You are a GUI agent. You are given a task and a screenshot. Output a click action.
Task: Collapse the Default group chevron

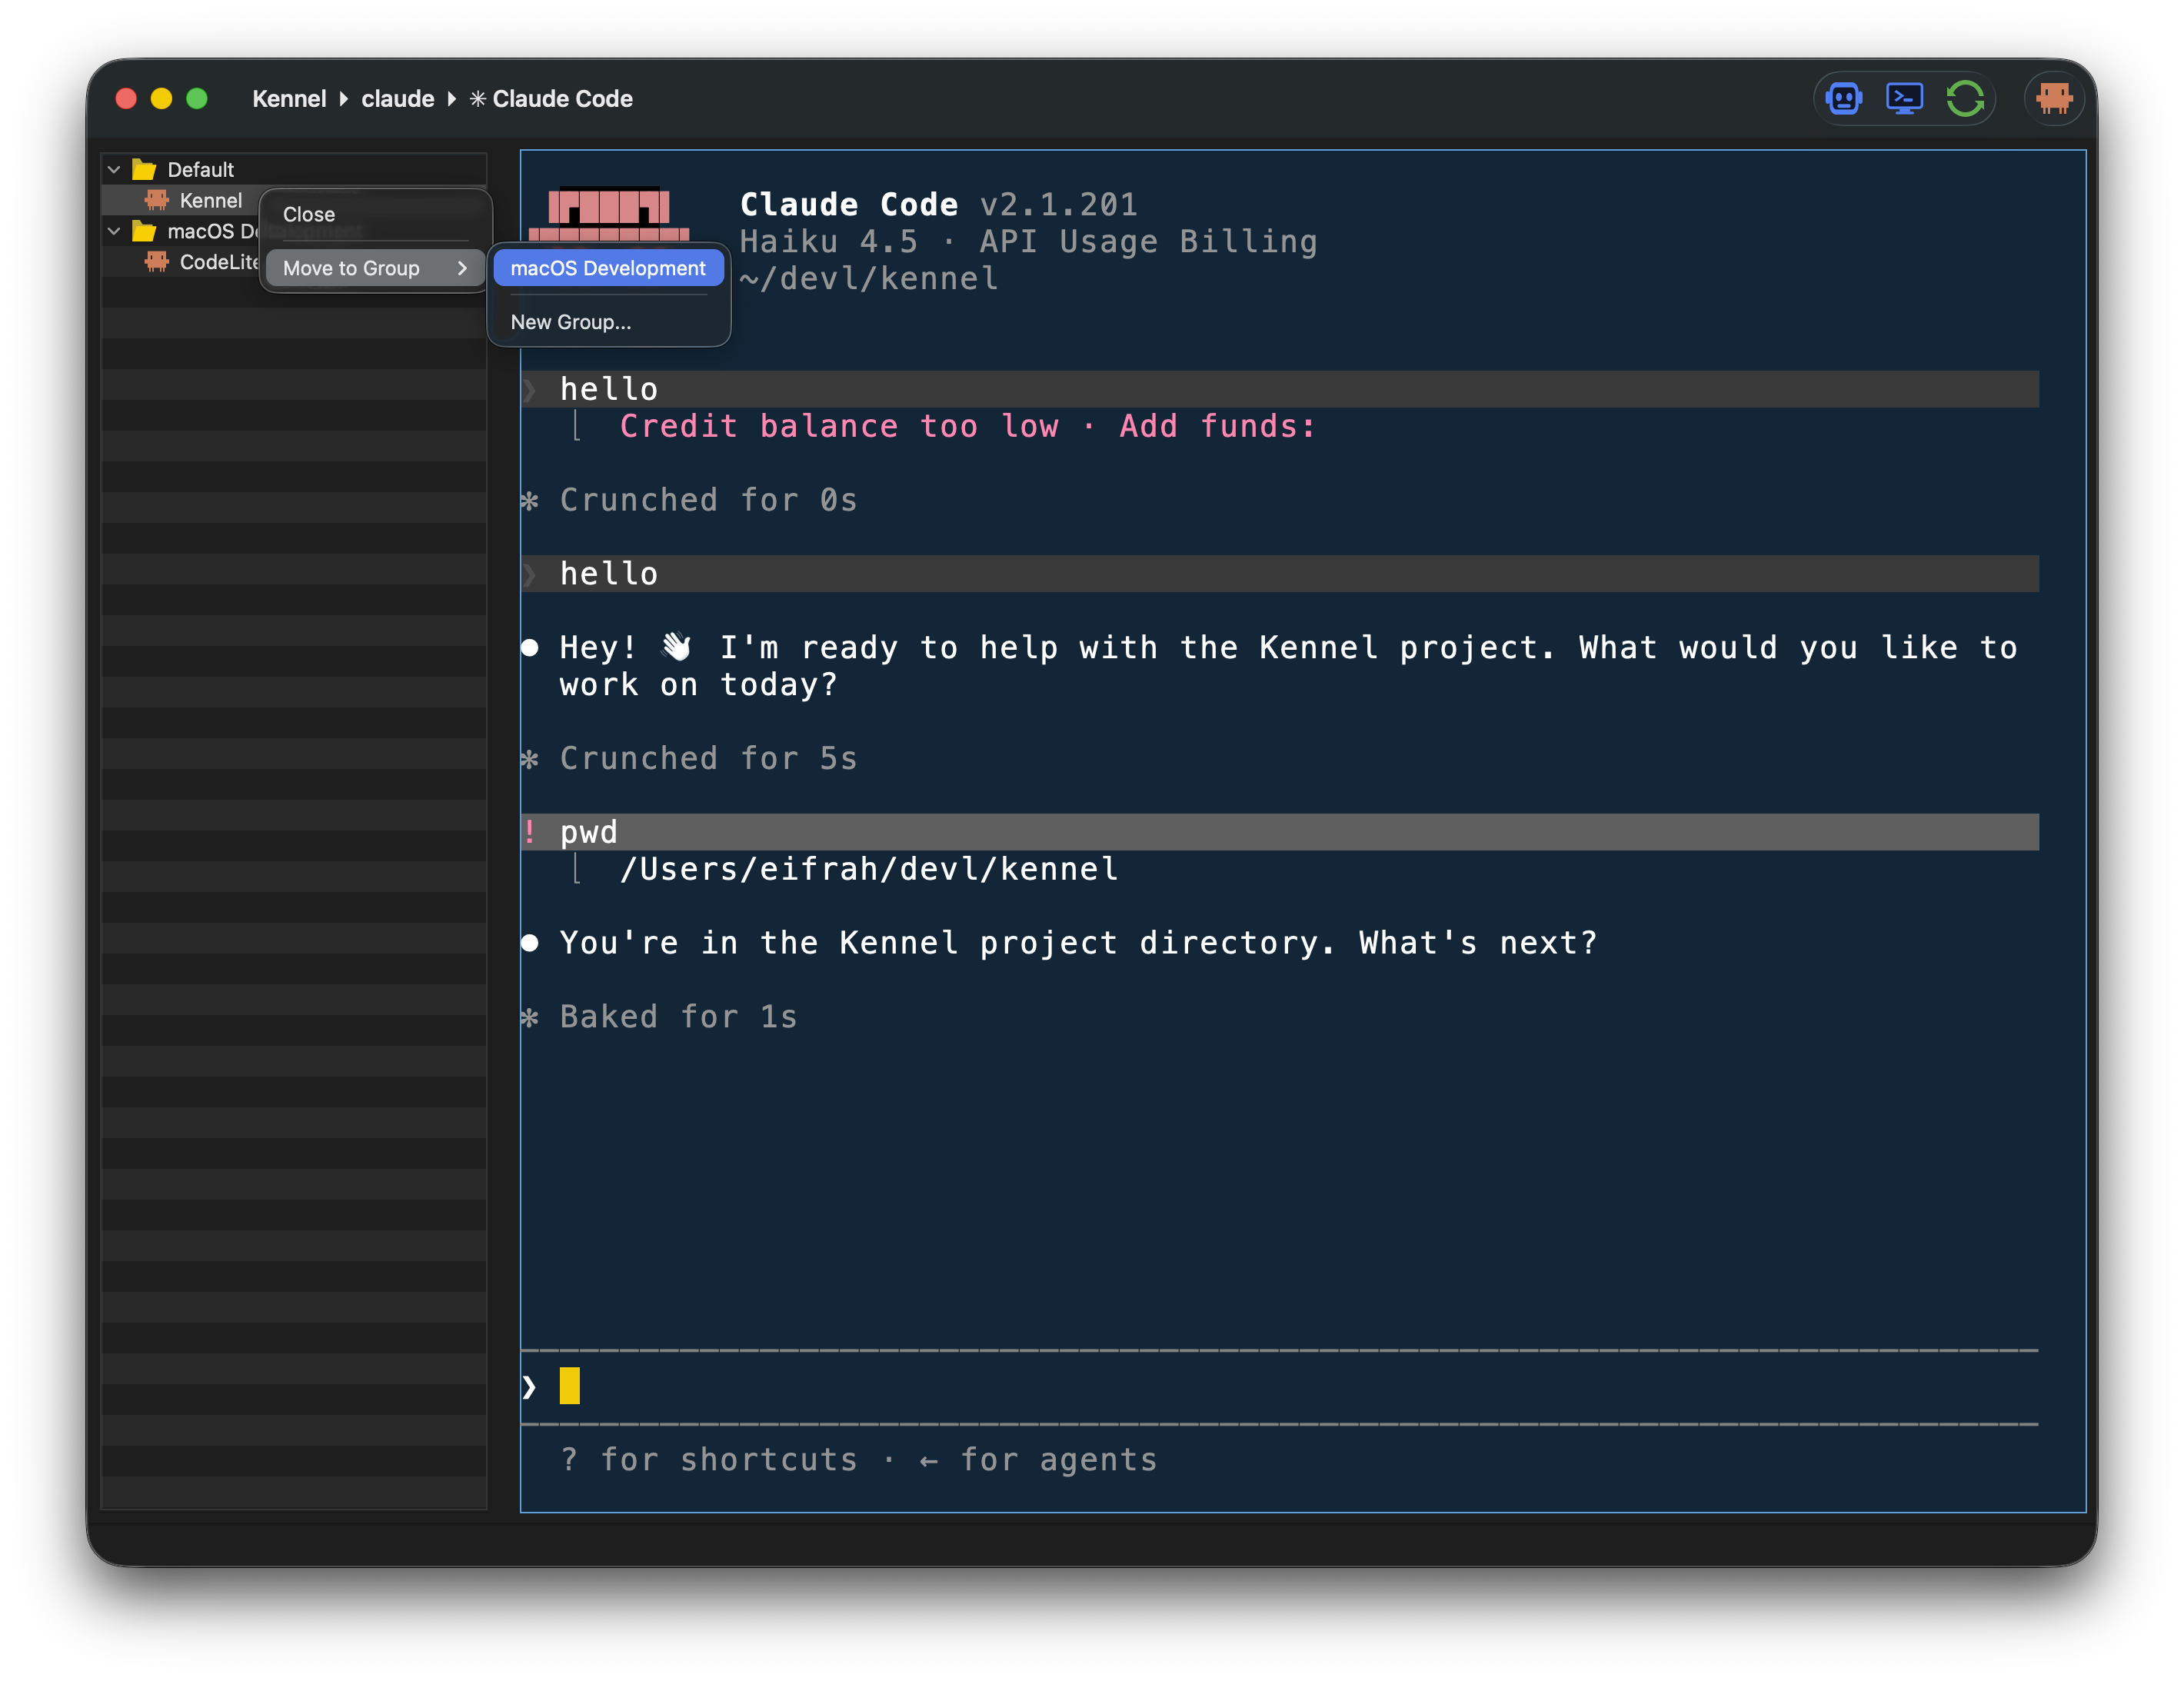[114, 169]
